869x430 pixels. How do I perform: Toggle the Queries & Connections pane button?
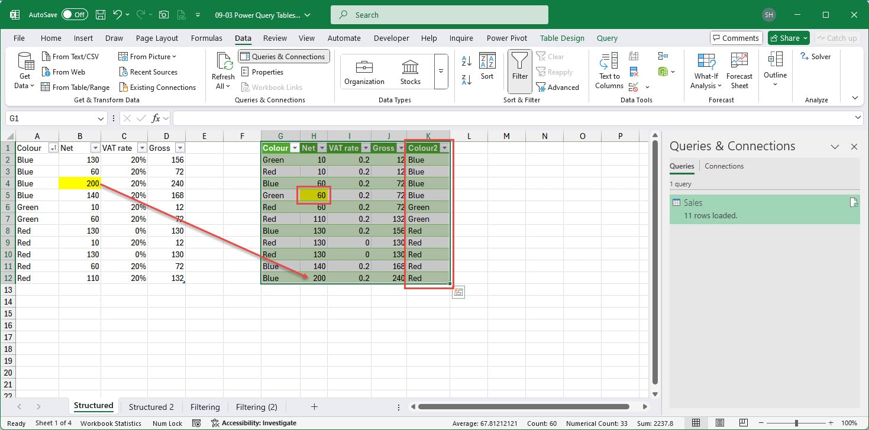click(x=283, y=57)
